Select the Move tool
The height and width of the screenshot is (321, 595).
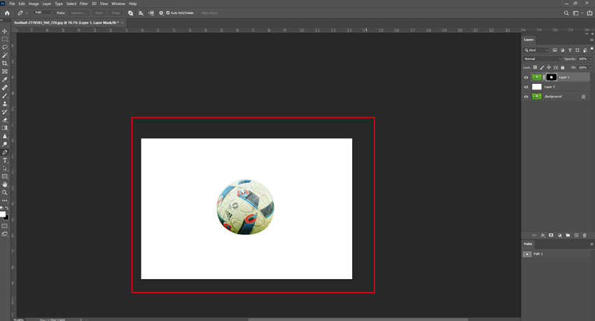point(5,31)
